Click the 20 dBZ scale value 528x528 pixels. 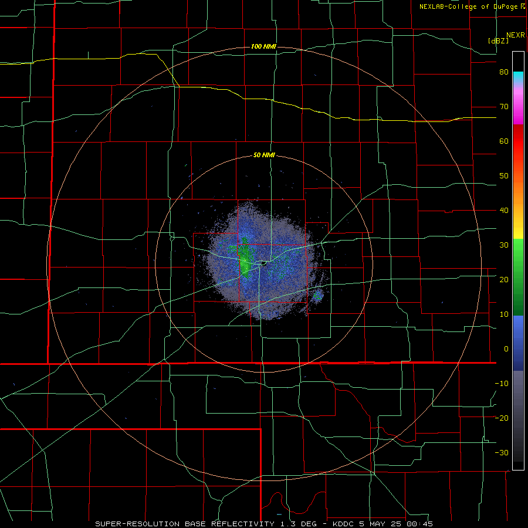coord(504,280)
